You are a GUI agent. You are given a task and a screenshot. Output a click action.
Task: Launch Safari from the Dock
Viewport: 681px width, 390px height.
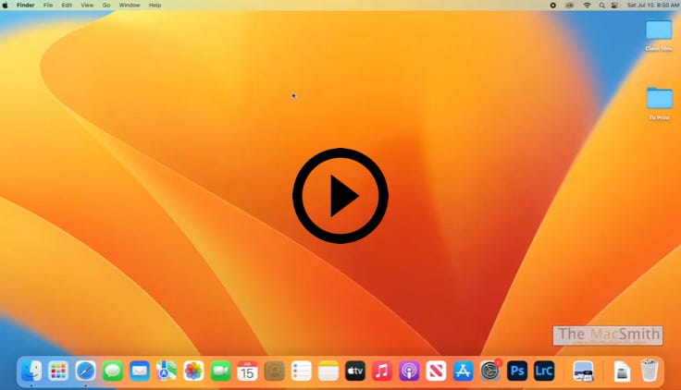click(x=85, y=371)
